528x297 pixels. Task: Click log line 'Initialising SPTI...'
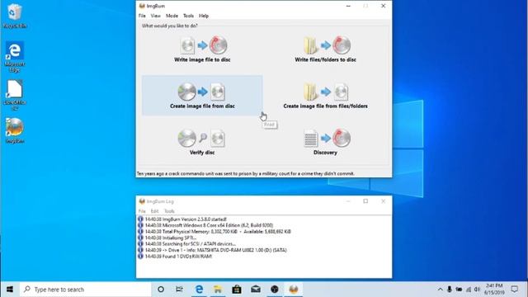[x=171, y=238]
